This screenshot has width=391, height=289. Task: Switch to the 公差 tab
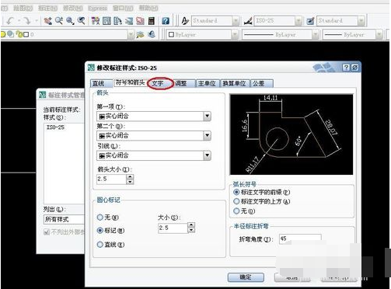[x=261, y=83]
